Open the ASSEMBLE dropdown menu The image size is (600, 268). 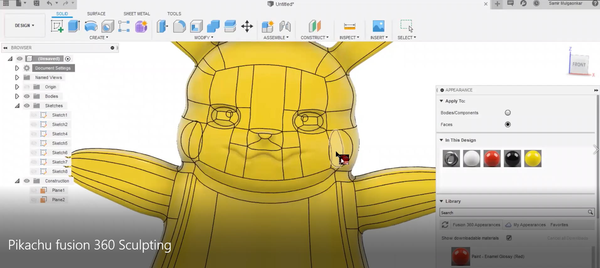276,38
